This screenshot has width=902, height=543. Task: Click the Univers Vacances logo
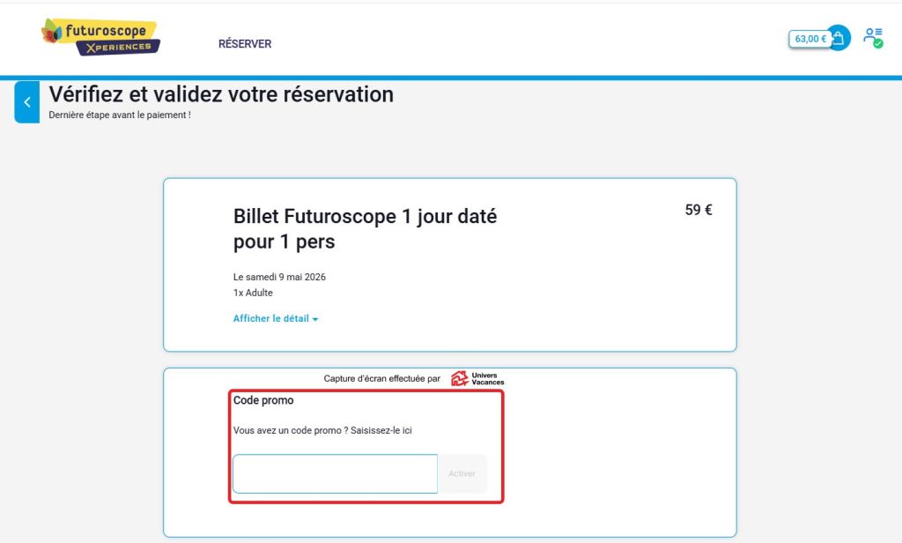(x=477, y=378)
